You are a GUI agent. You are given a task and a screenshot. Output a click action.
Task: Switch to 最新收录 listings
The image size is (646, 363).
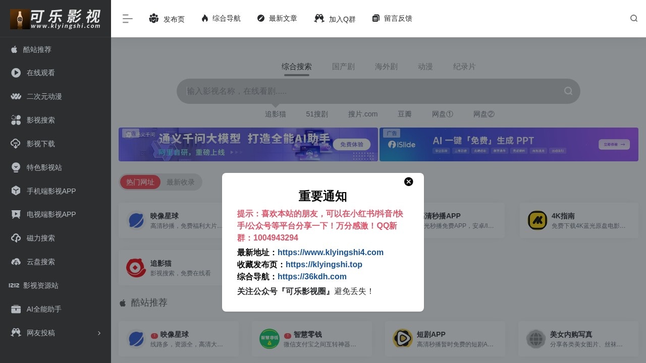coord(181,183)
